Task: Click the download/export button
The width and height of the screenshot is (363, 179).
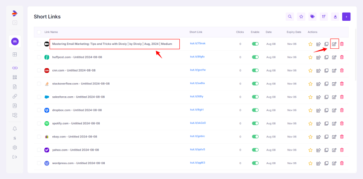Action: coord(335,17)
